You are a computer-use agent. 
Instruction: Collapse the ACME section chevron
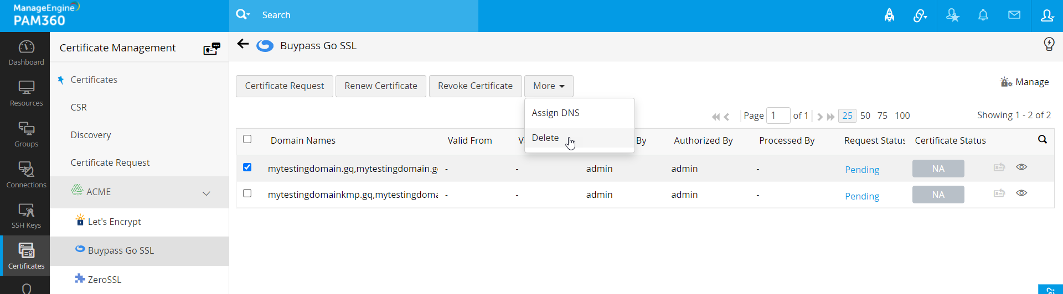[207, 193]
